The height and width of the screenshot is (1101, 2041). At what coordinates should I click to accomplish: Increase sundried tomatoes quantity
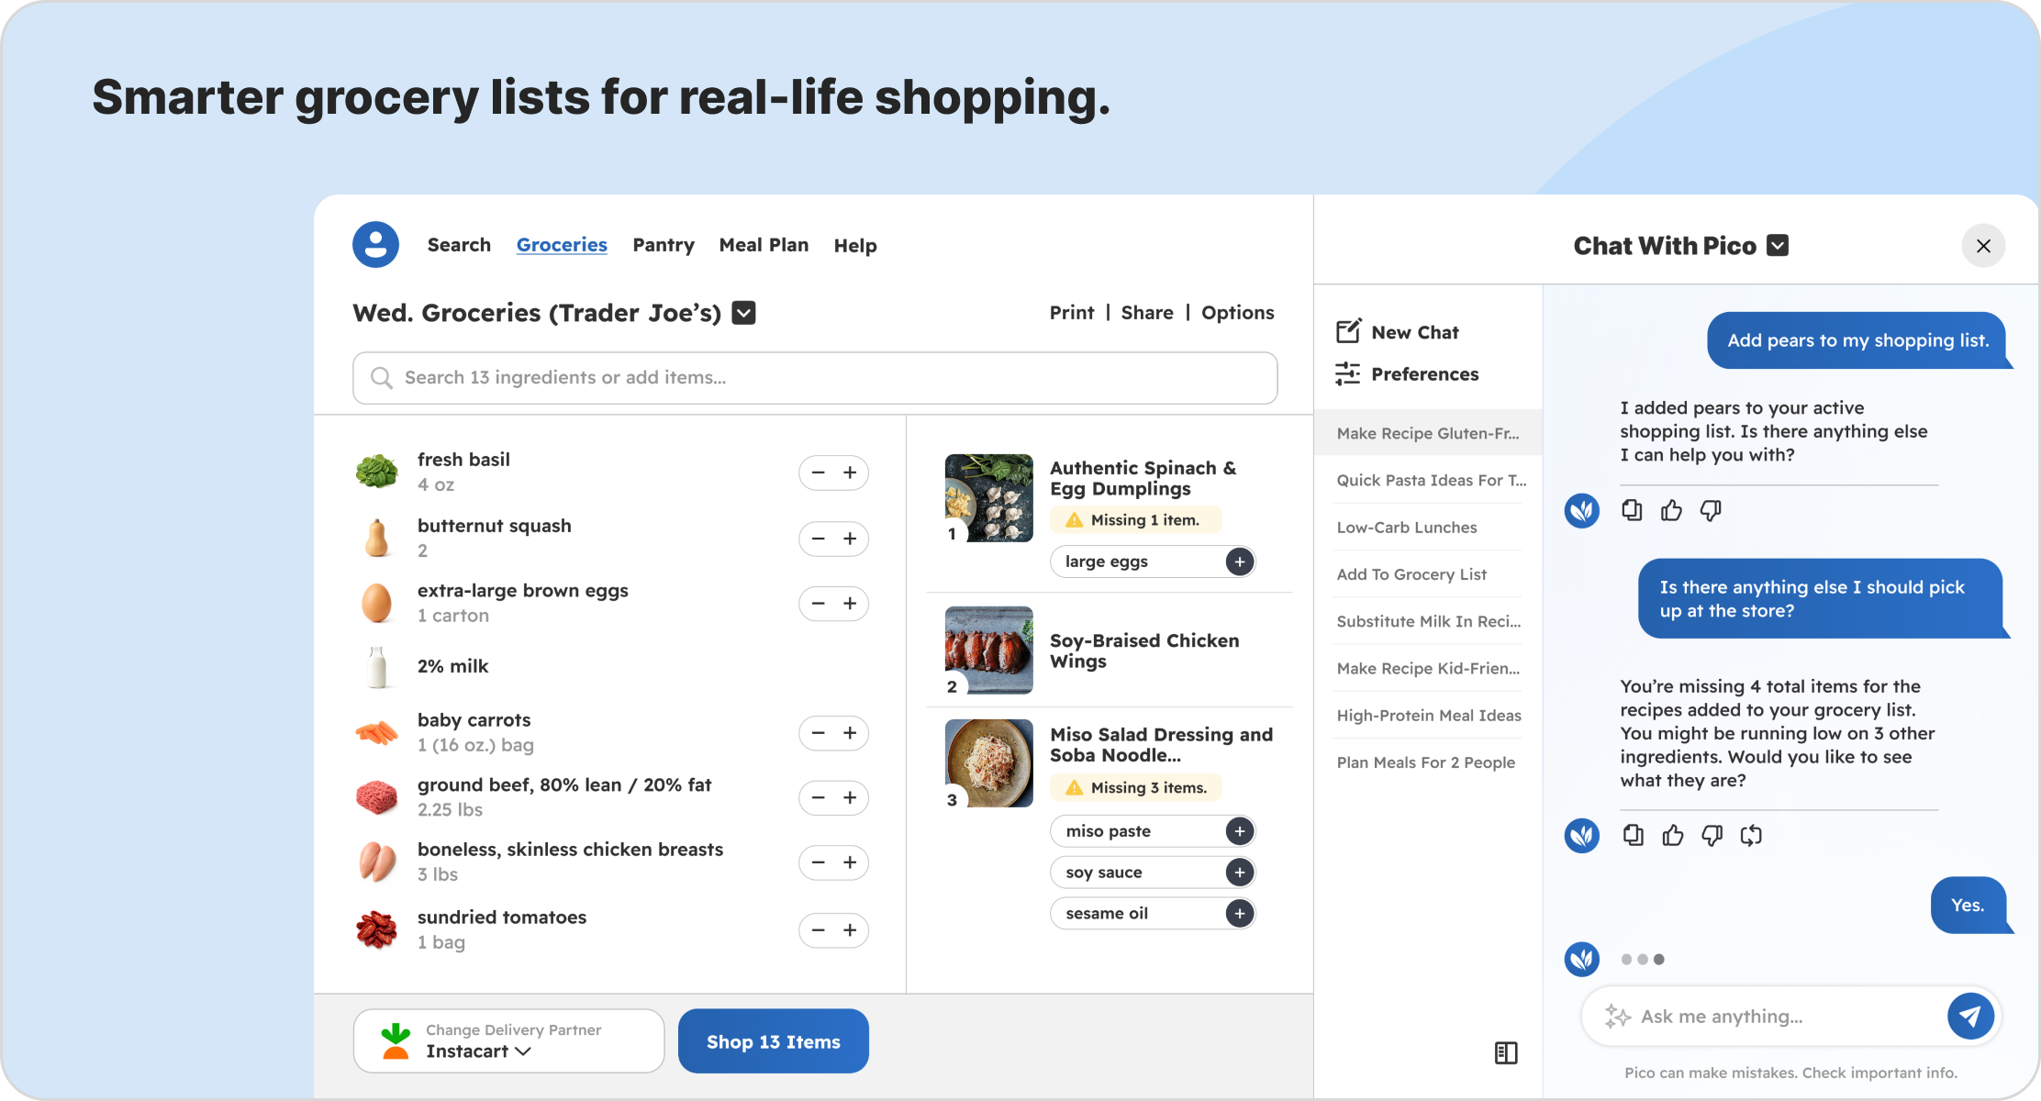[x=851, y=930]
